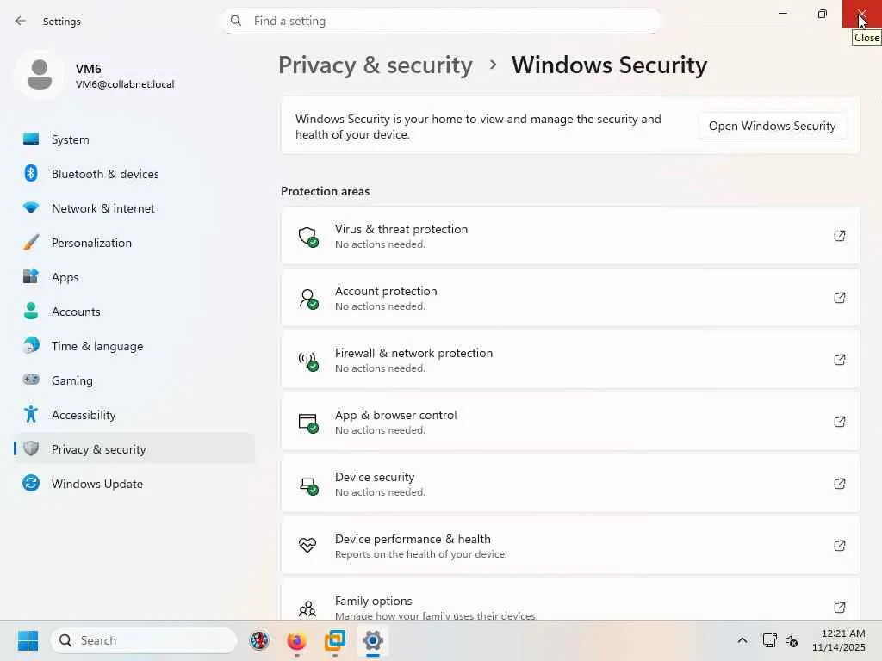Click the Find a setting search box
The image size is (882, 661).
(441, 21)
